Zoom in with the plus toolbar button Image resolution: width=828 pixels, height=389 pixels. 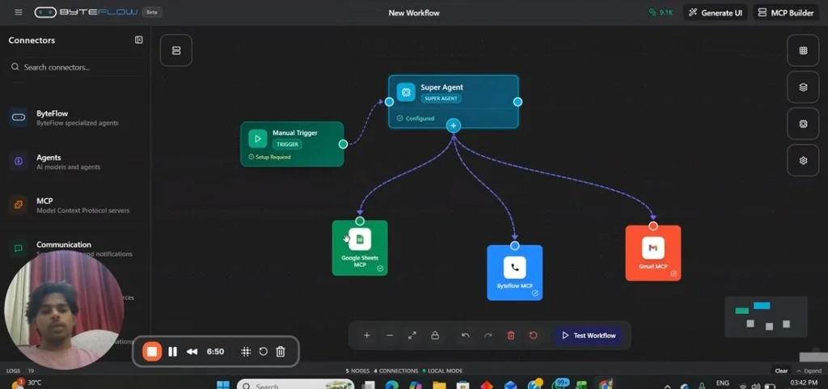(x=366, y=336)
